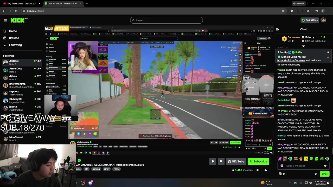Image resolution: width=333 pixels, height=187 pixels.
Task: Open the user profile avatar menu
Action: point(323,20)
